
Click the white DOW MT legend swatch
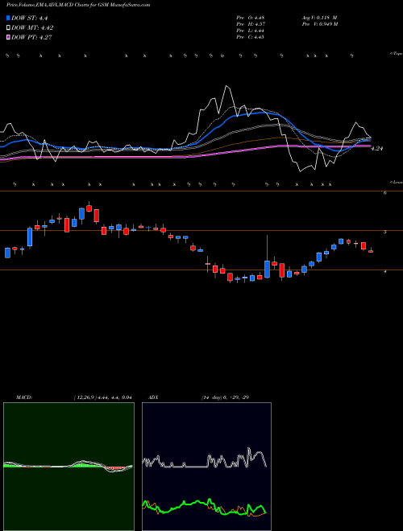[8, 28]
